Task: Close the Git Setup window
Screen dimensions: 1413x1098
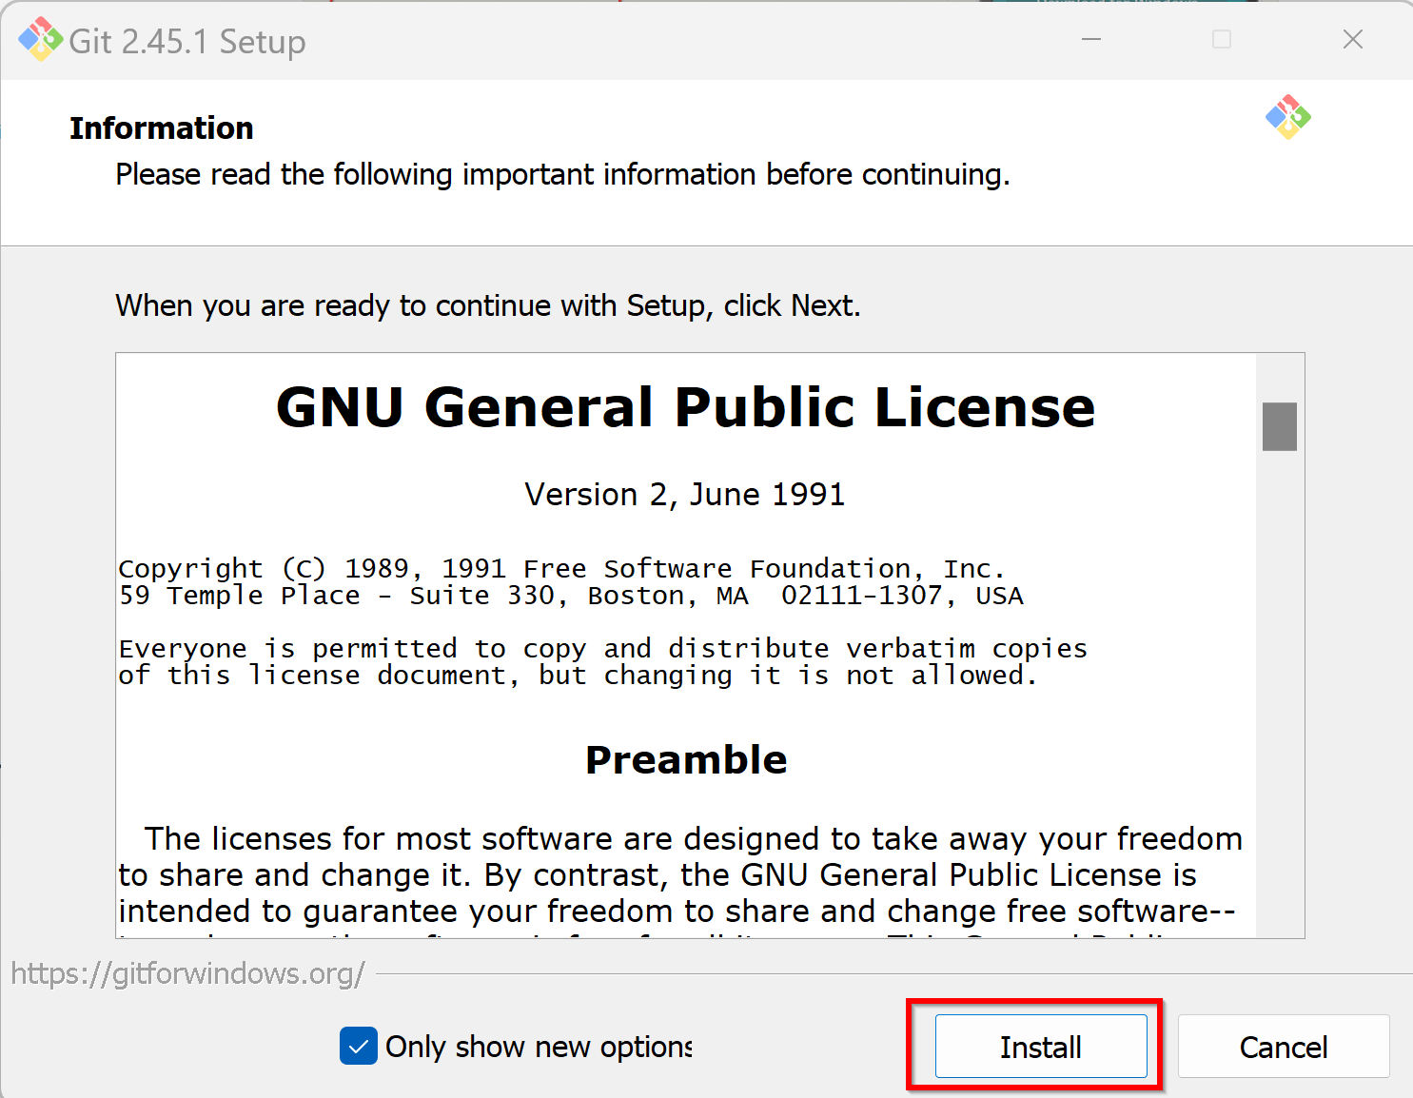Action: click(1353, 39)
